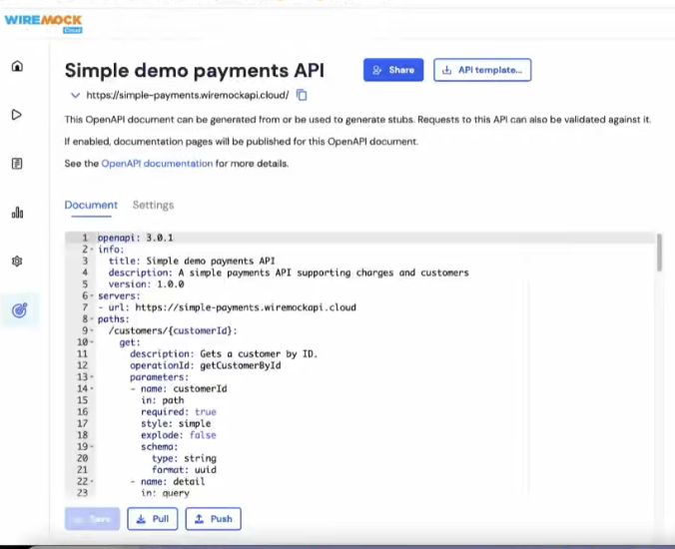Click the 'style: simple' line
Viewport: 675px width, 549px height.
click(176, 424)
